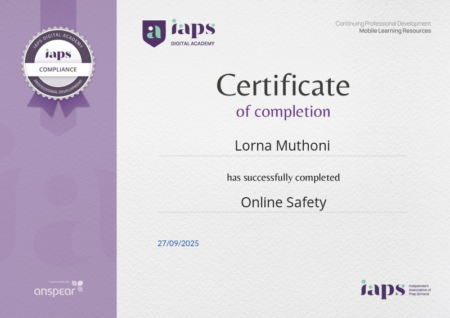The height and width of the screenshot is (318, 450).
Task: Click the dotted line under the recipient name
Action: (x=283, y=156)
